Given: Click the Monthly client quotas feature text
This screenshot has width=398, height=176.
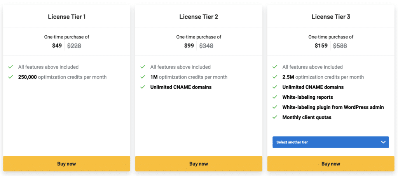Looking at the screenshot, I should pyautogui.click(x=307, y=117).
